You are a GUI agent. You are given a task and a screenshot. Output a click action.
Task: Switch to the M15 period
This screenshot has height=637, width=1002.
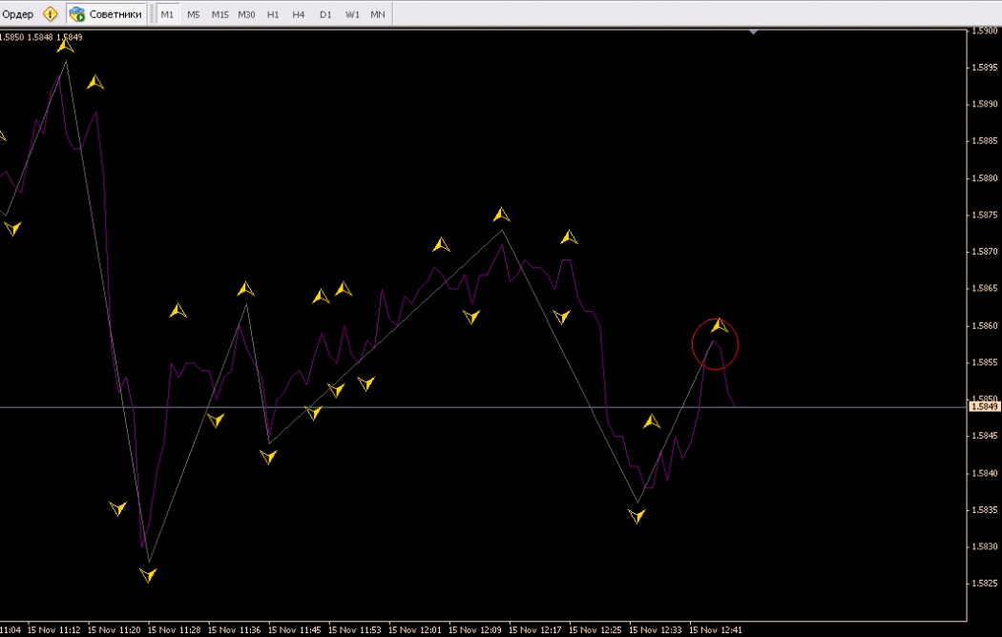220,14
